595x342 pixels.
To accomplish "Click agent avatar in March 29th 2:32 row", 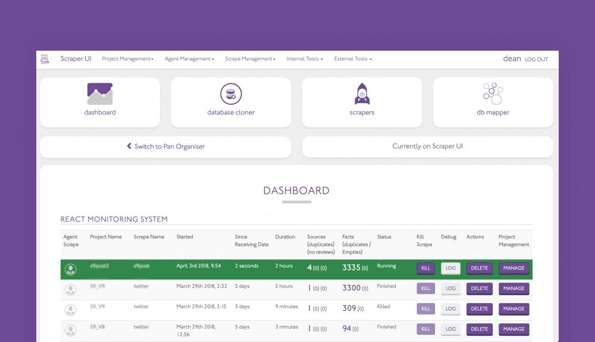I will [71, 290].
